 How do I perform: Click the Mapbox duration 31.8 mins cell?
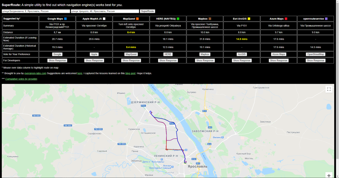point(205,39)
